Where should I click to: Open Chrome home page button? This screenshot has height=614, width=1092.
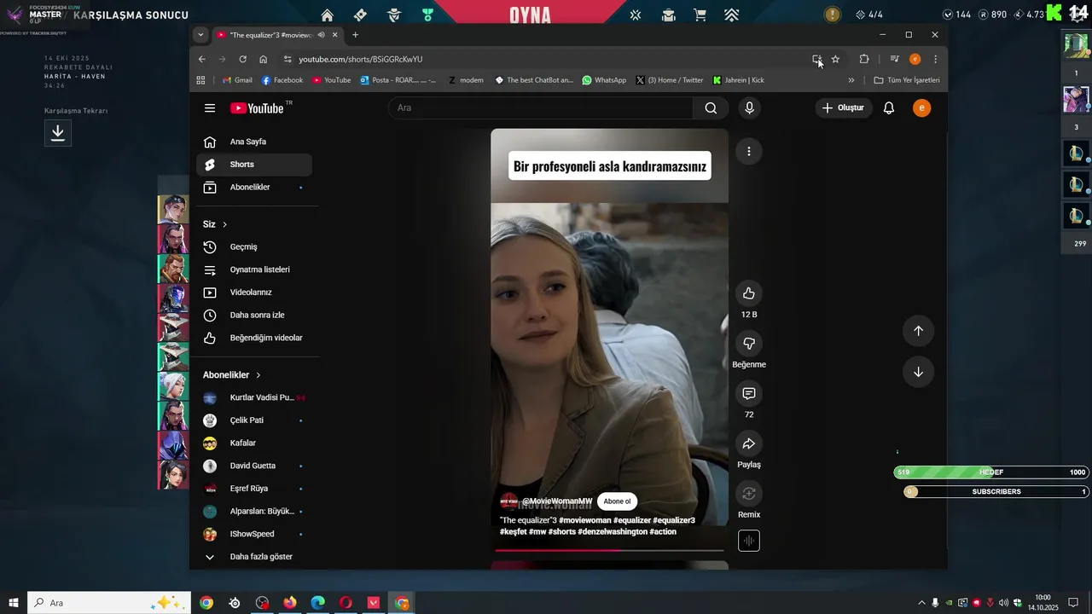tap(264, 59)
